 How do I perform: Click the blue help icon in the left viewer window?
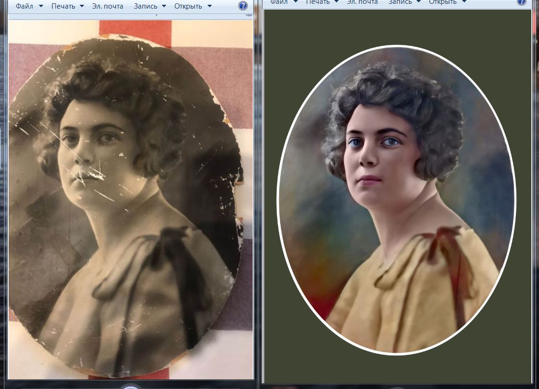243,6
